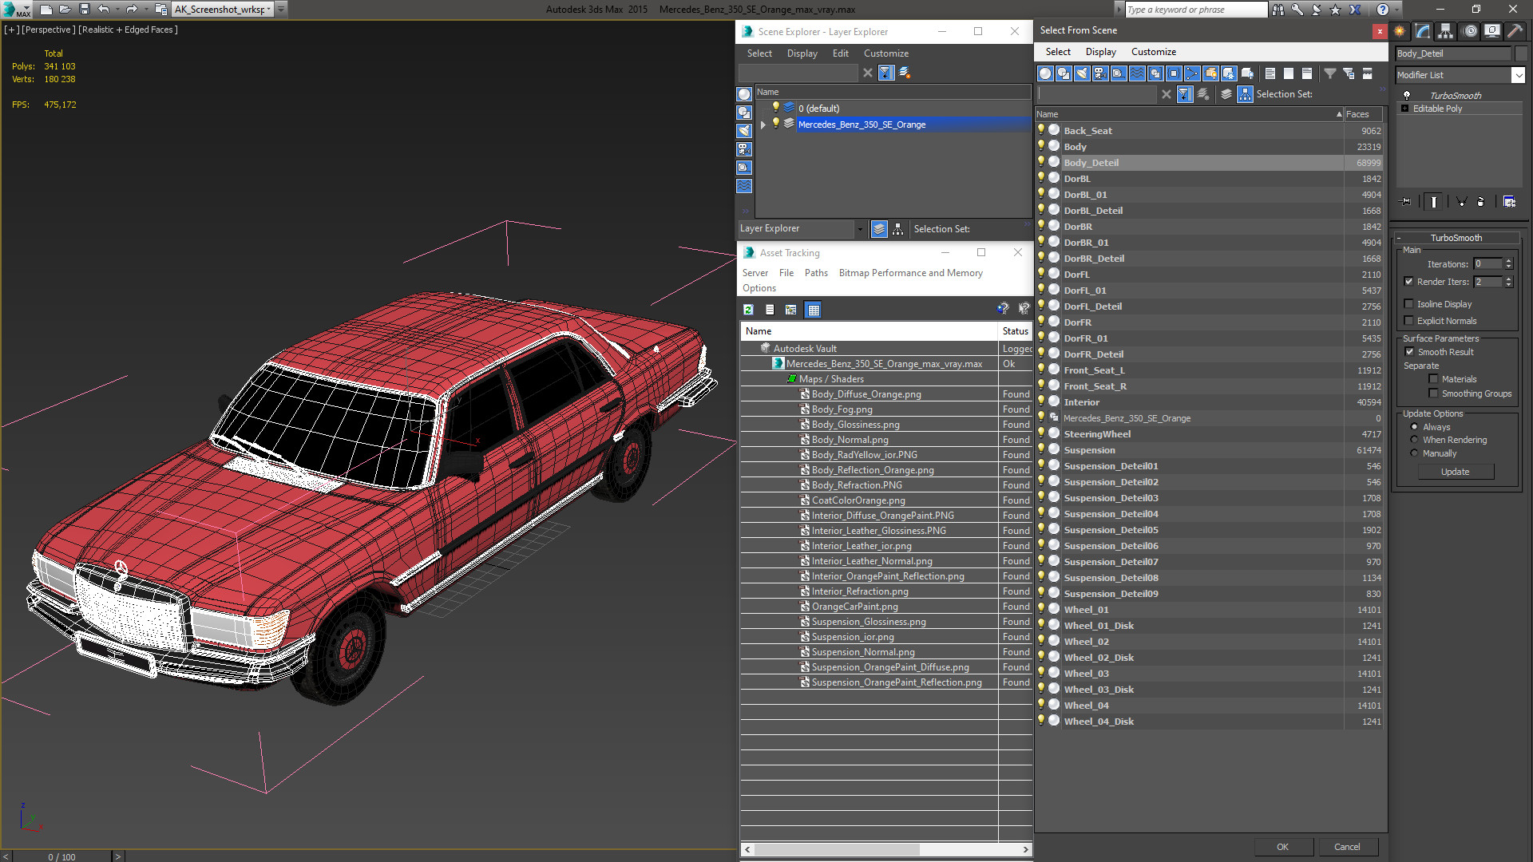1533x862 pixels.
Task: Click the keyword search field
Action: pyautogui.click(x=1195, y=10)
